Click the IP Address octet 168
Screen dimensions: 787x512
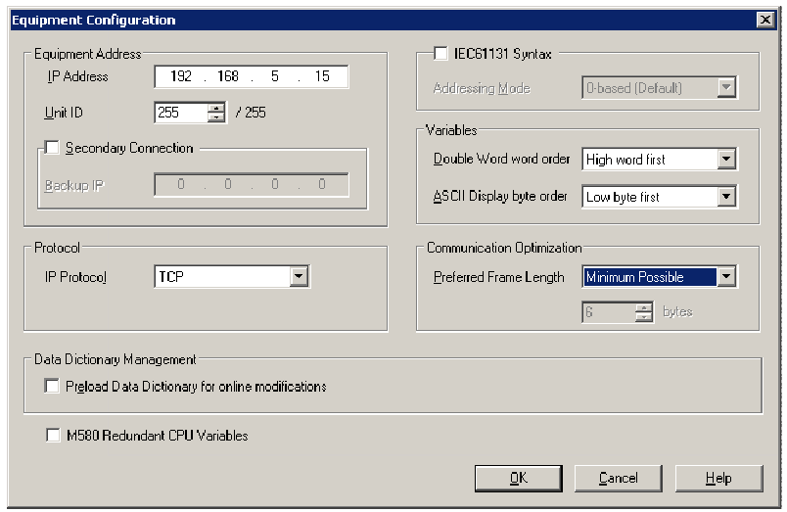[x=228, y=76]
